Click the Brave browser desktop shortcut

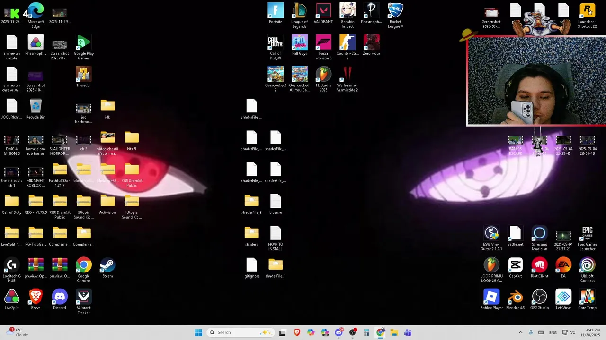(36, 300)
